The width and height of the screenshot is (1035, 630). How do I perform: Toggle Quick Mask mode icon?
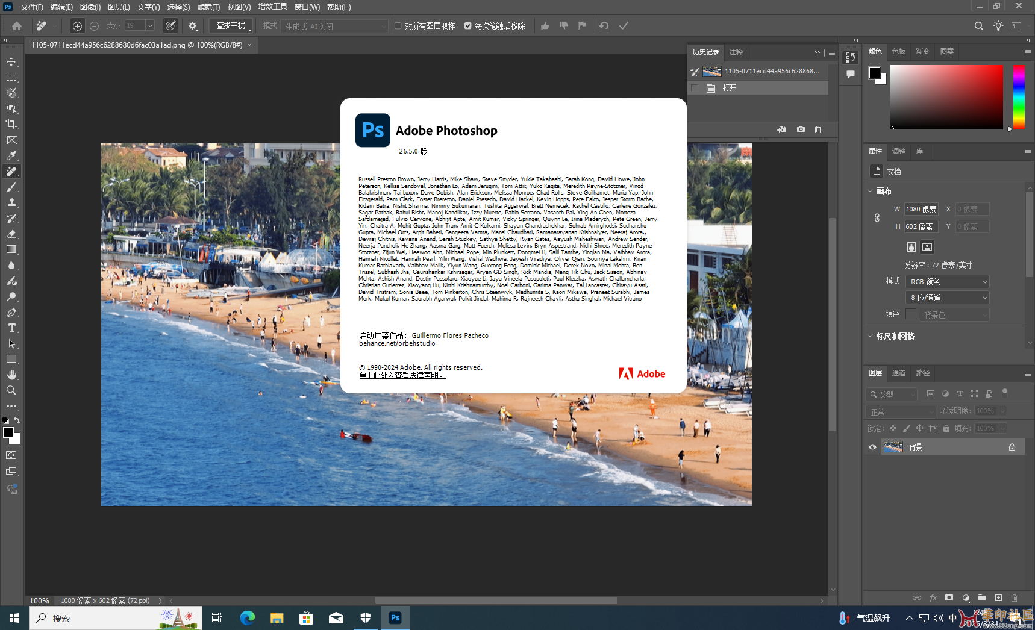coord(11,455)
